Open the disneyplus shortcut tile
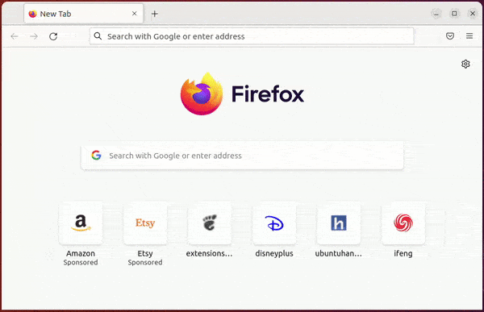The width and height of the screenshot is (484, 312). coord(274,223)
